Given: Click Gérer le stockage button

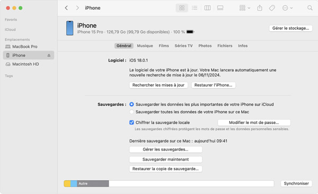Looking at the screenshot, I should 290,28.
